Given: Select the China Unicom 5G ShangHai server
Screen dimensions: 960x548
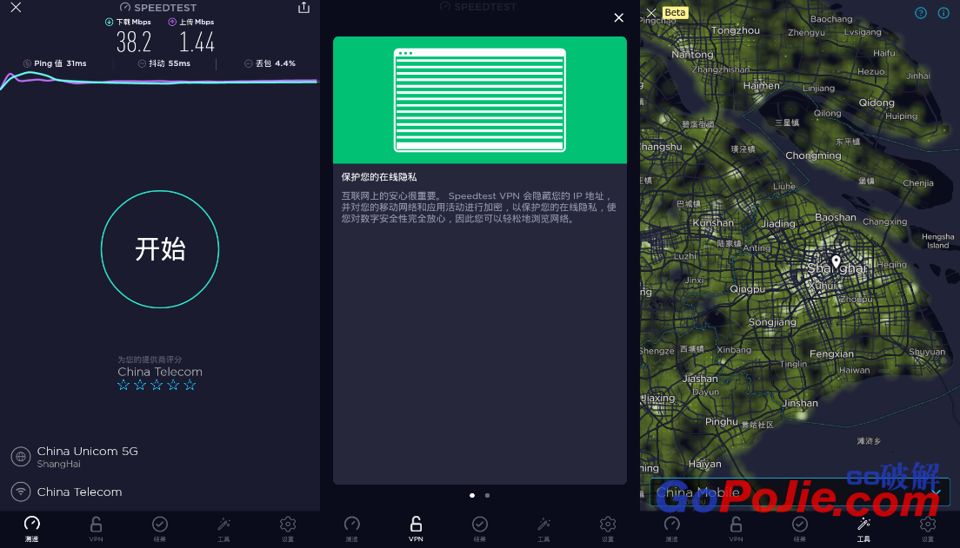Looking at the screenshot, I should pos(87,457).
